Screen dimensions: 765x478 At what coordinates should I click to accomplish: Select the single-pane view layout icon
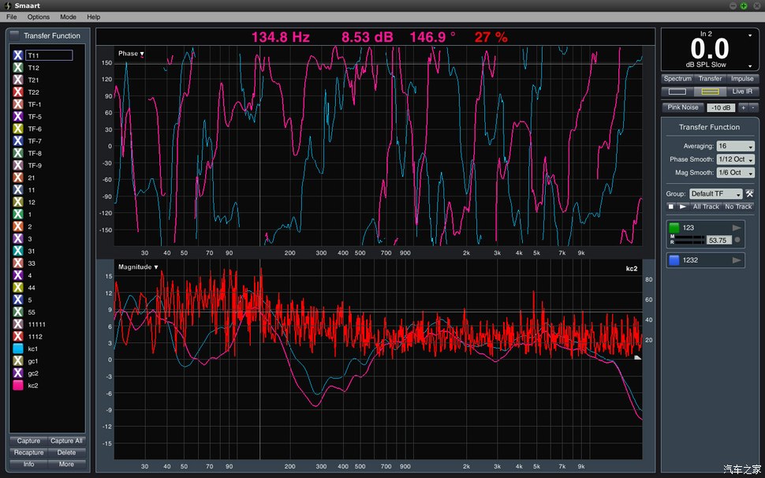coord(677,91)
